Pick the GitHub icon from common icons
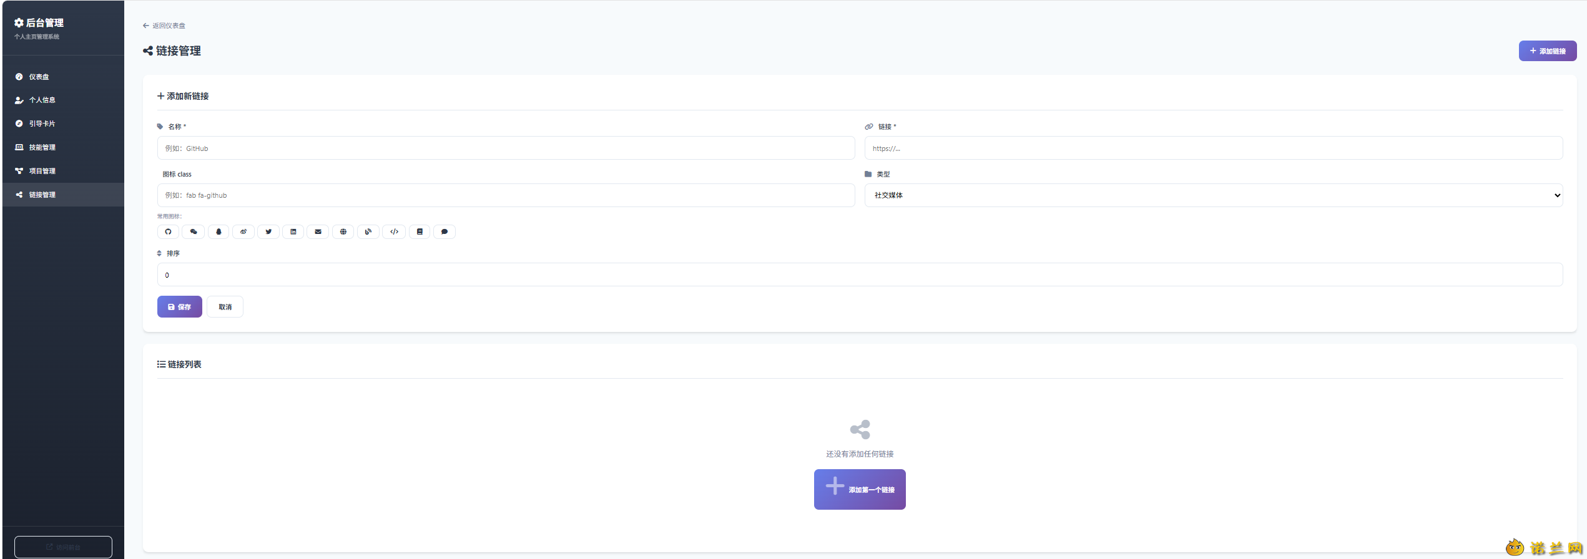Viewport: 1587px width, 559px height. tap(168, 232)
